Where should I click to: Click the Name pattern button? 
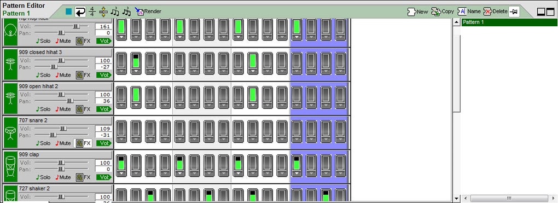click(x=469, y=11)
